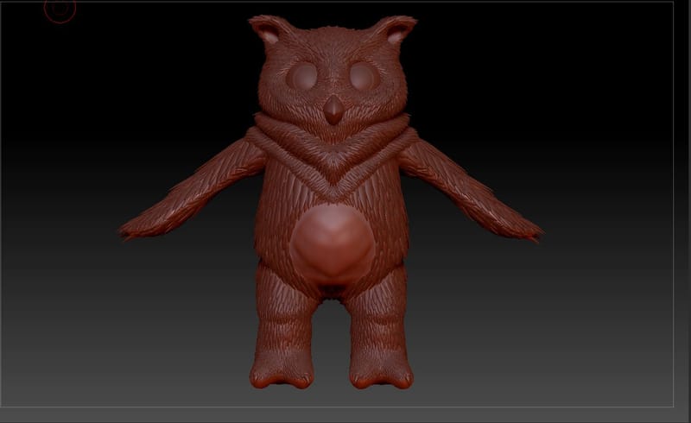Viewport: 691px width, 423px height.
Task: Click the smooth round belly patch
Action: (332, 243)
